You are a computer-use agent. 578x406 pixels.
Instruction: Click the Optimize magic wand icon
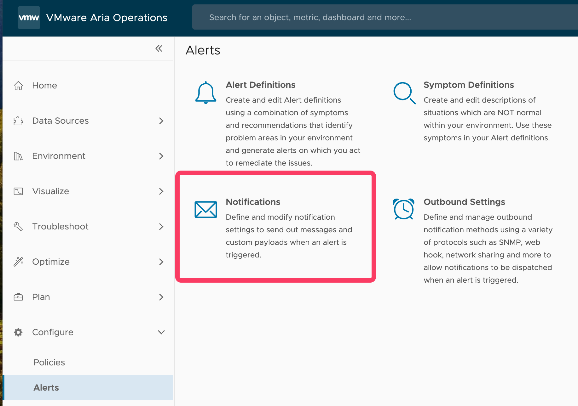tap(18, 262)
